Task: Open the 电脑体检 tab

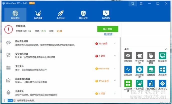Action: 15,15
